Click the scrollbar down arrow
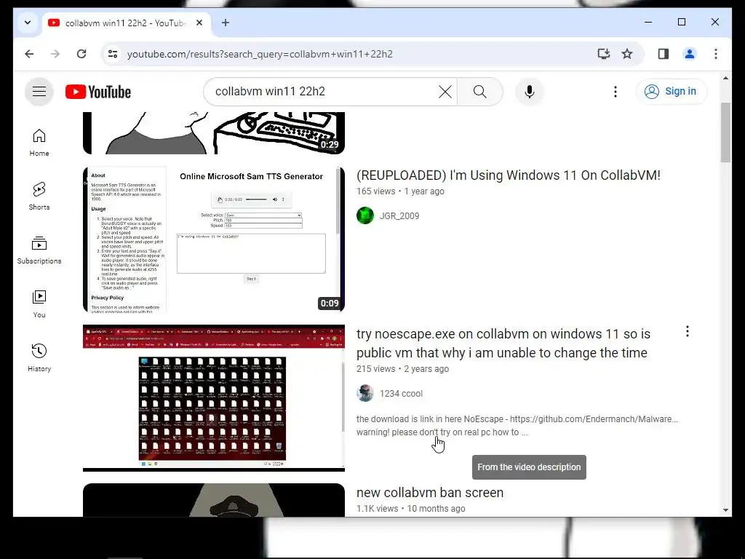This screenshot has height=559, width=745. point(725,510)
